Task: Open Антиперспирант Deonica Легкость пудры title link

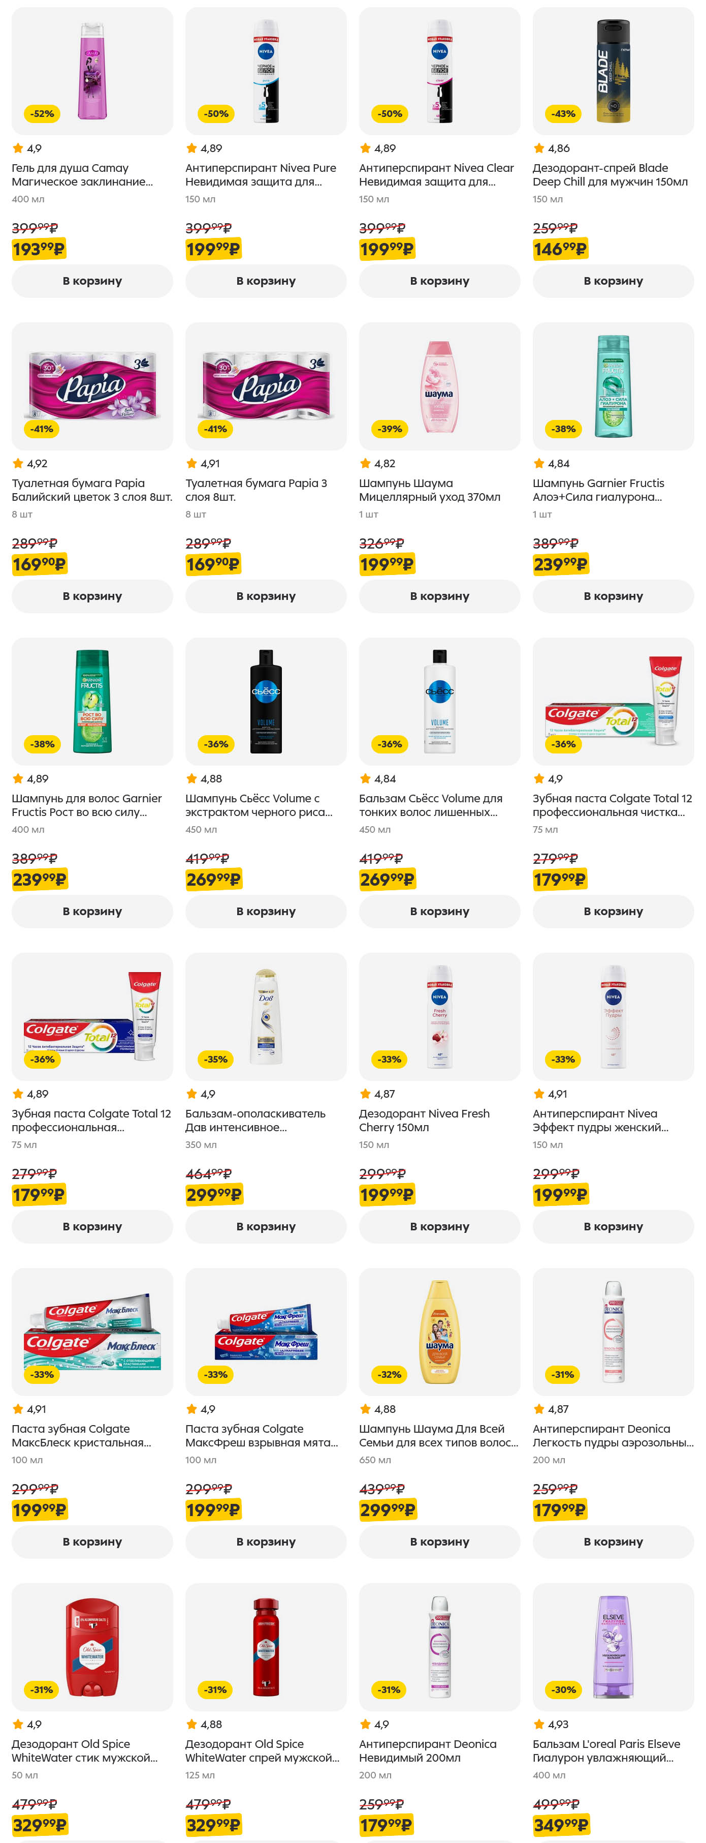Action: [x=613, y=1435]
